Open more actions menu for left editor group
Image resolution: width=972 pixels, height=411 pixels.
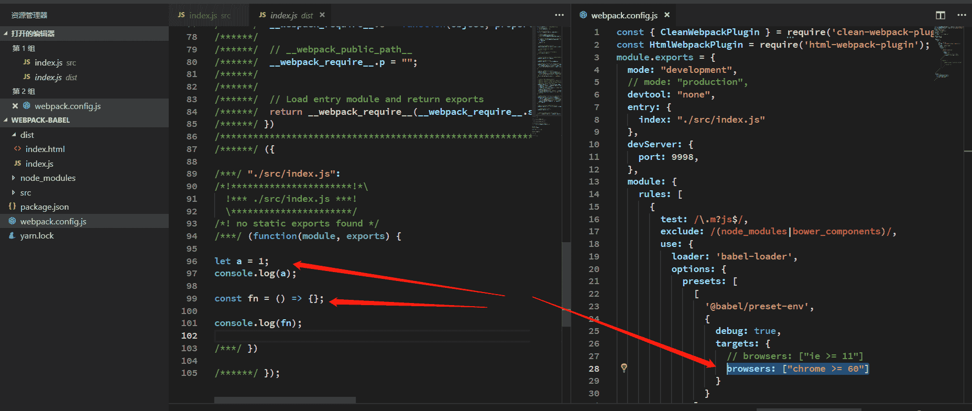(560, 15)
